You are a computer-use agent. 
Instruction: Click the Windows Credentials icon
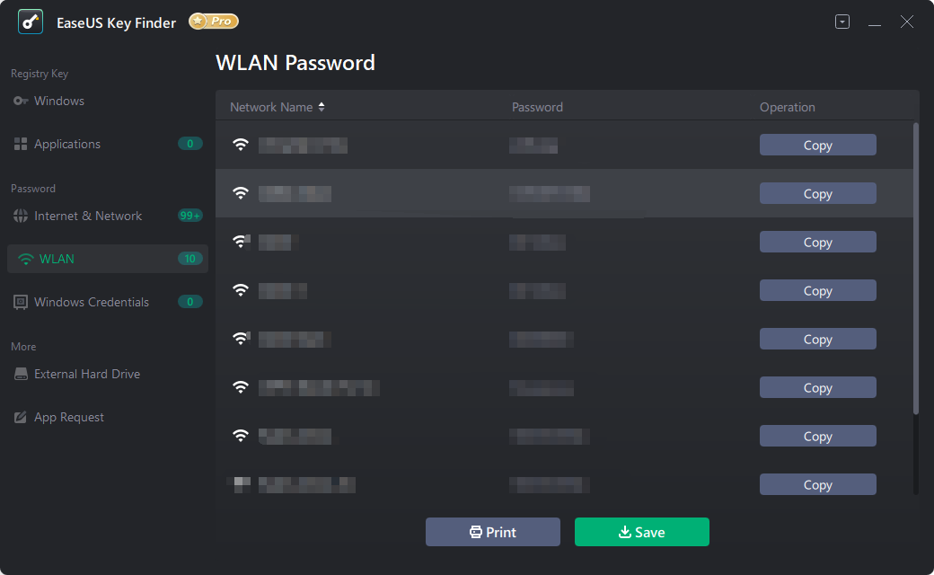pyautogui.click(x=21, y=303)
